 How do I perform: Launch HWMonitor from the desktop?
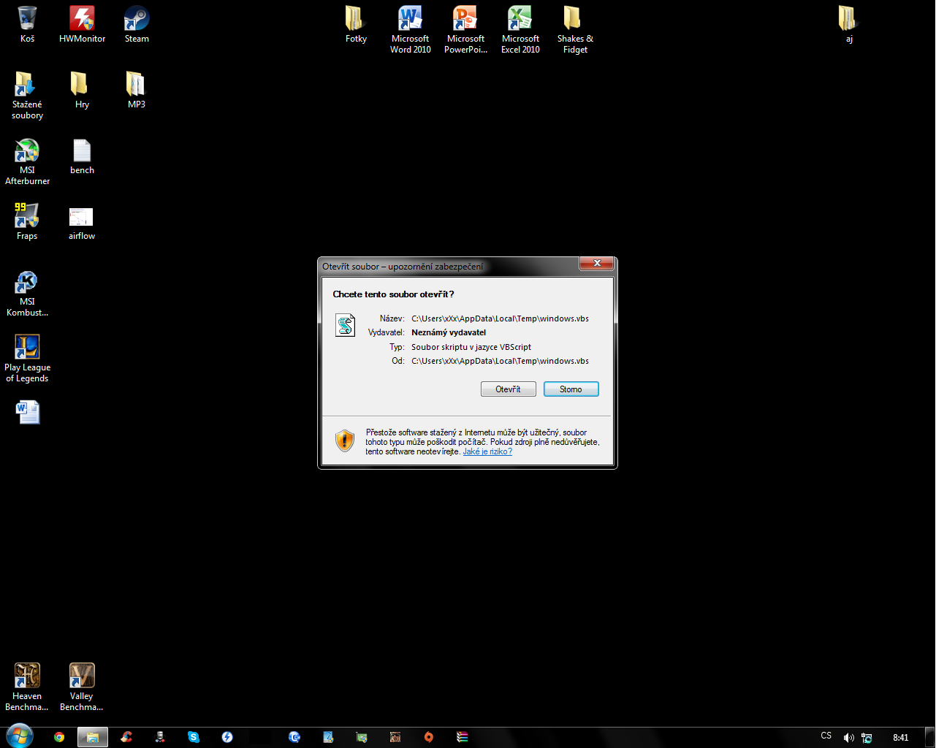(x=82, y=25)
